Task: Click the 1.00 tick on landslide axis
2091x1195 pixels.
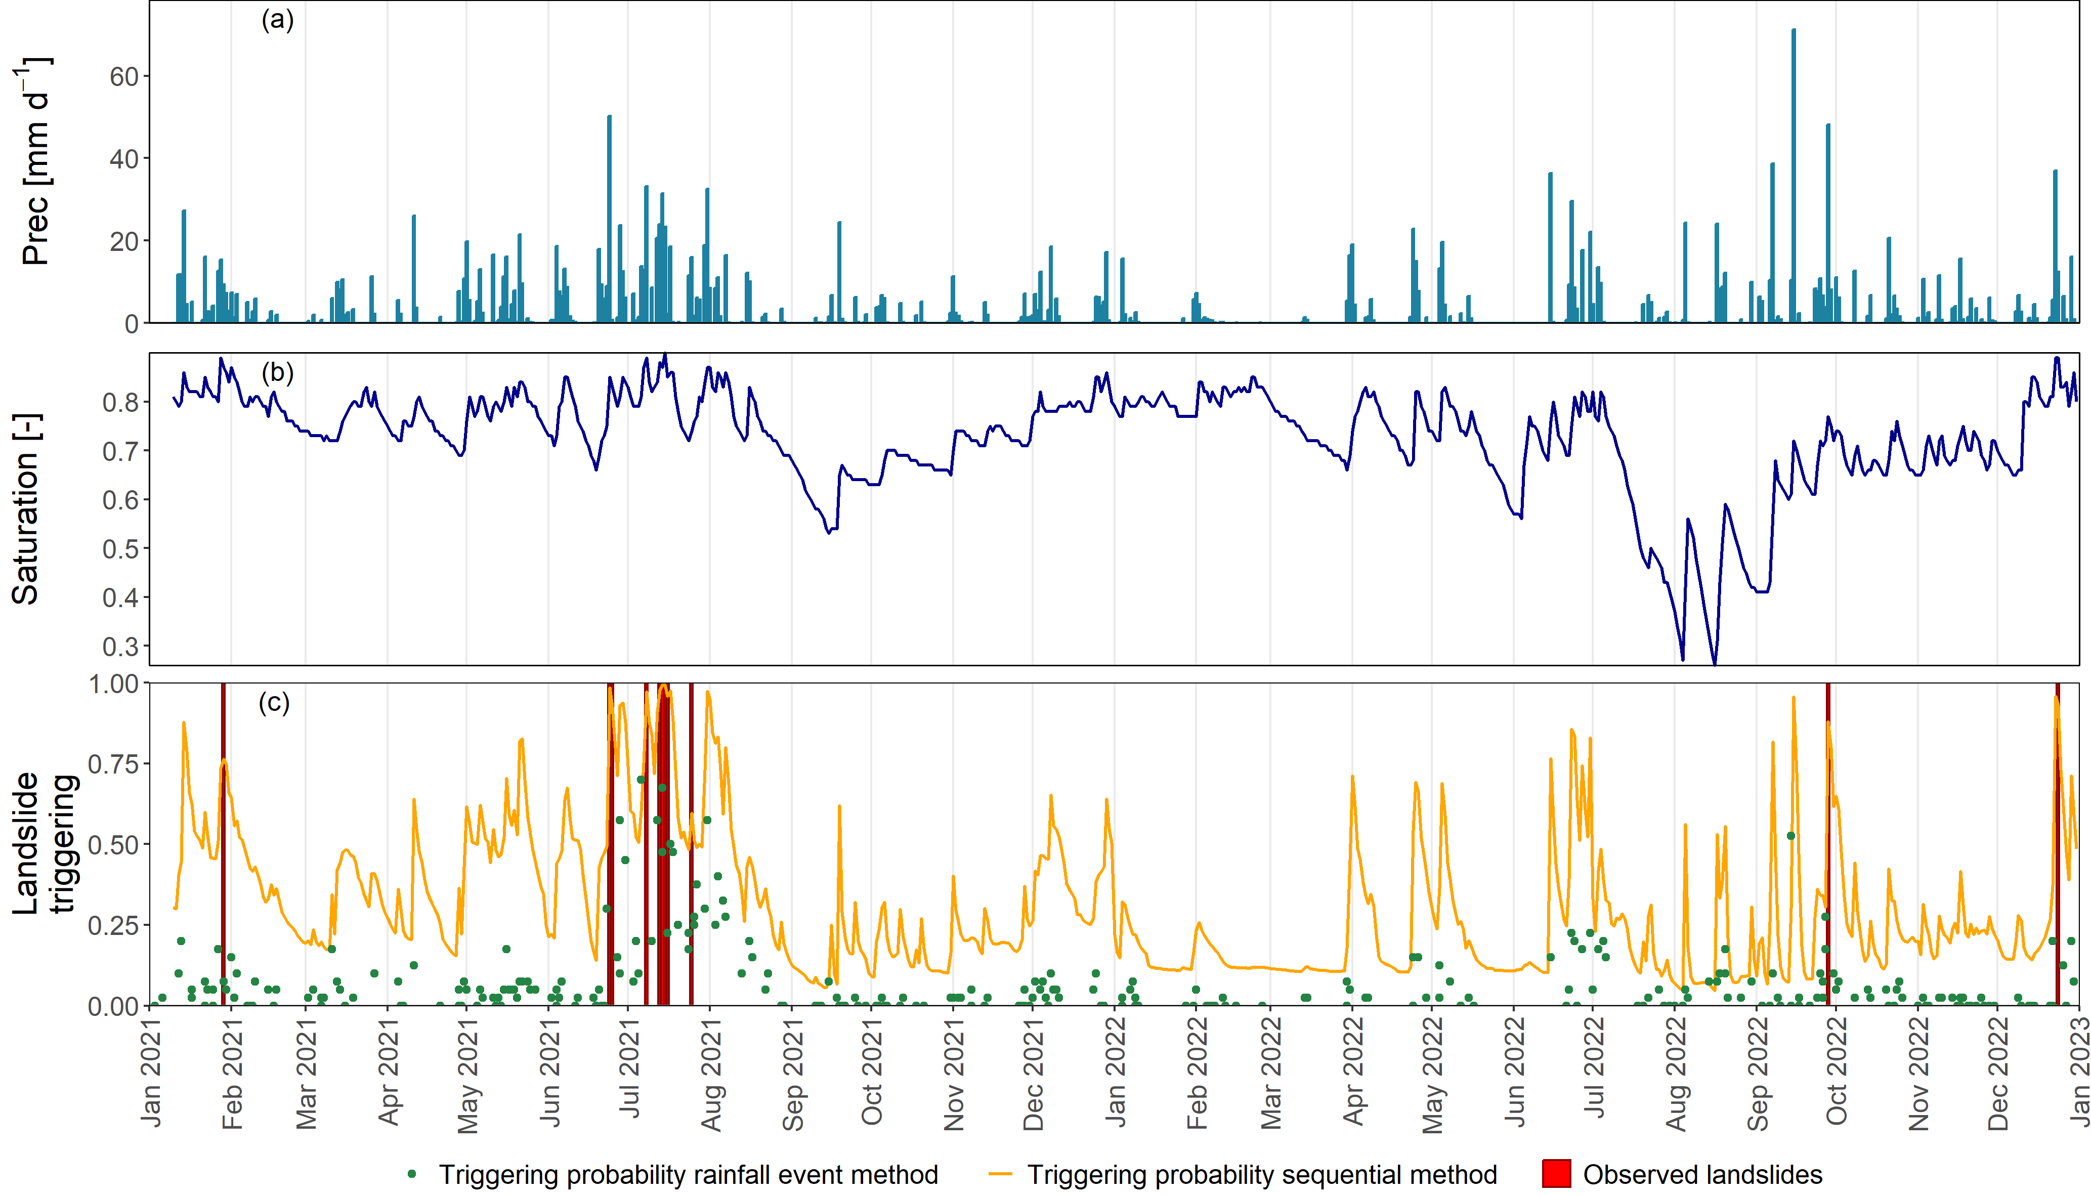Action: (114, 684)
